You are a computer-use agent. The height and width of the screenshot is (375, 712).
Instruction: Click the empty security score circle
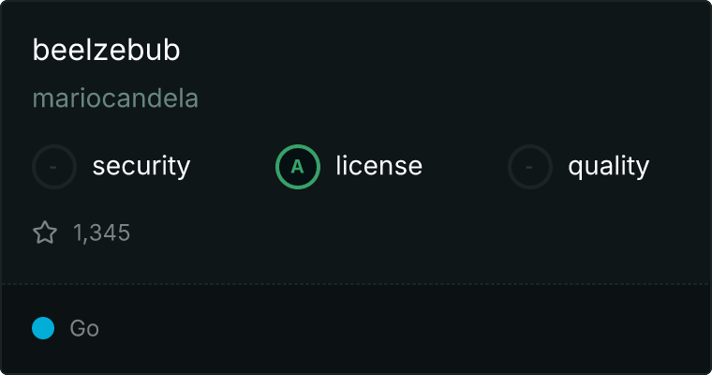54,167
